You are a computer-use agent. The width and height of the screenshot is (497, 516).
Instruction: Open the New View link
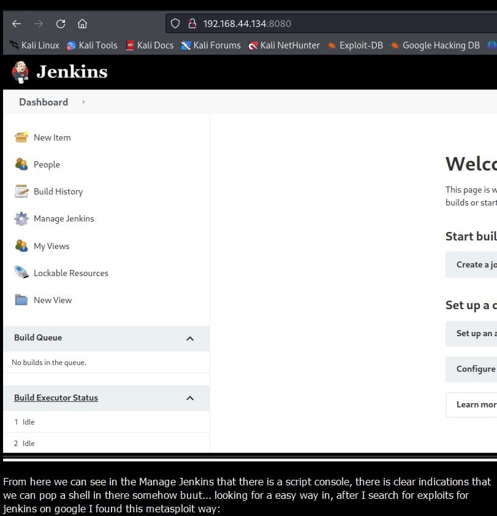tap(53, 300)
